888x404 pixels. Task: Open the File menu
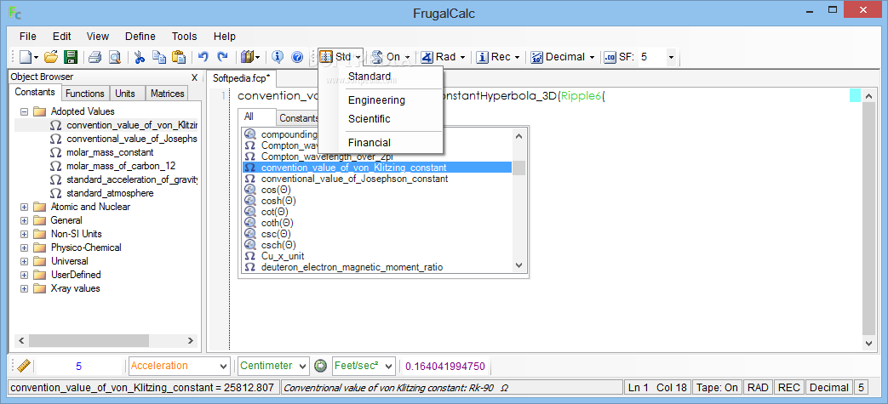click(x=28, y=37)
